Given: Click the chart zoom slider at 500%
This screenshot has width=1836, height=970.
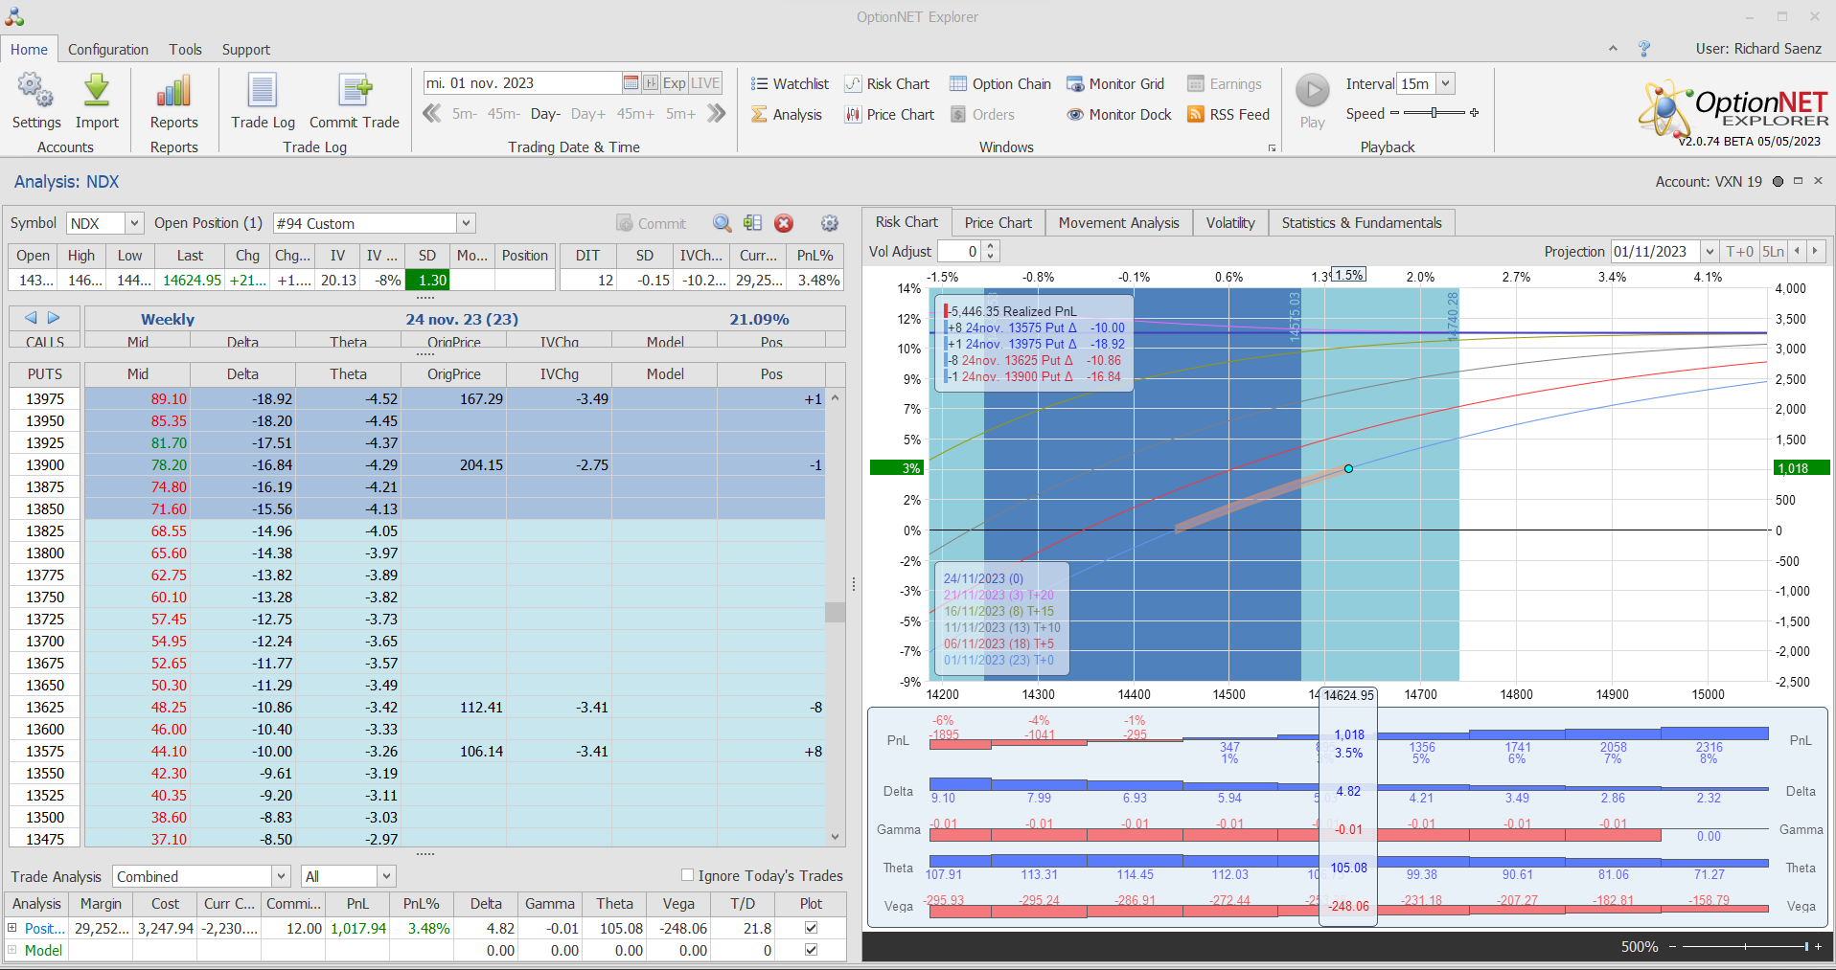Looking at the screenshot, I should [x=1806, y=946].
